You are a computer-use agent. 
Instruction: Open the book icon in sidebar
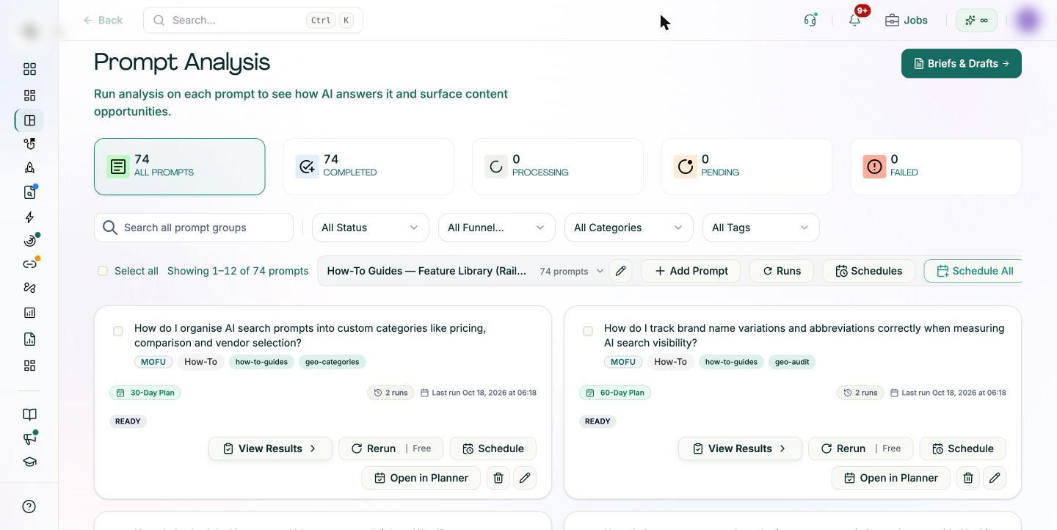pyautogui.click(x=29, y=414)
